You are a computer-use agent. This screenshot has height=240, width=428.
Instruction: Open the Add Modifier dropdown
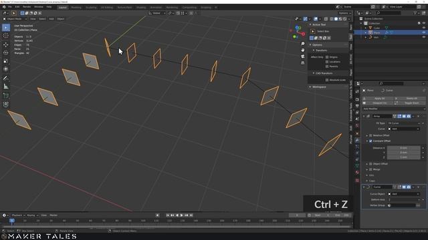[x=394, y=109]
